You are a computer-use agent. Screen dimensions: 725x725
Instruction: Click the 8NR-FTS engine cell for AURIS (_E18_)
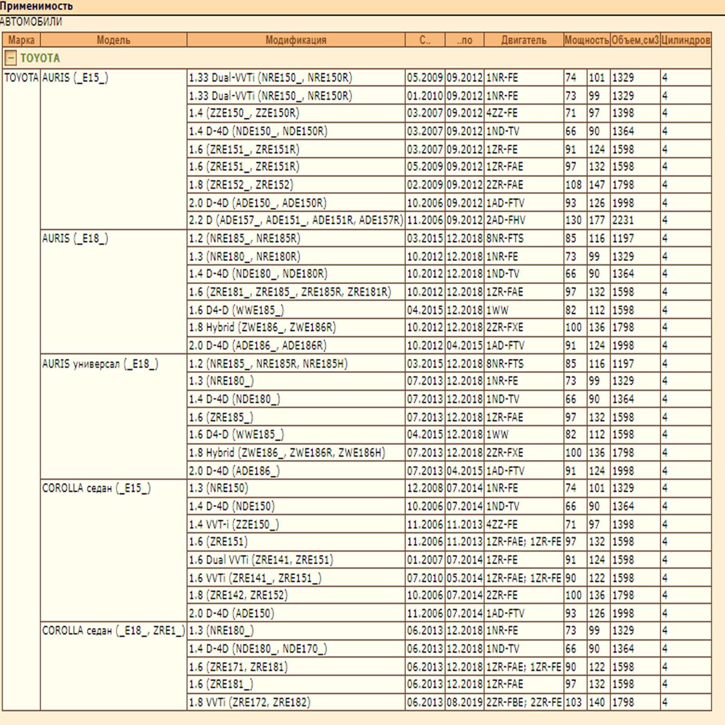pos(505,238)
